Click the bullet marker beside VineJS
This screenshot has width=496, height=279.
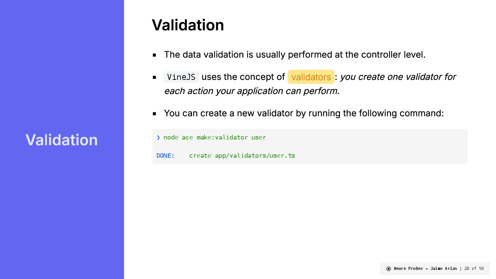click(x=155, y=77)
